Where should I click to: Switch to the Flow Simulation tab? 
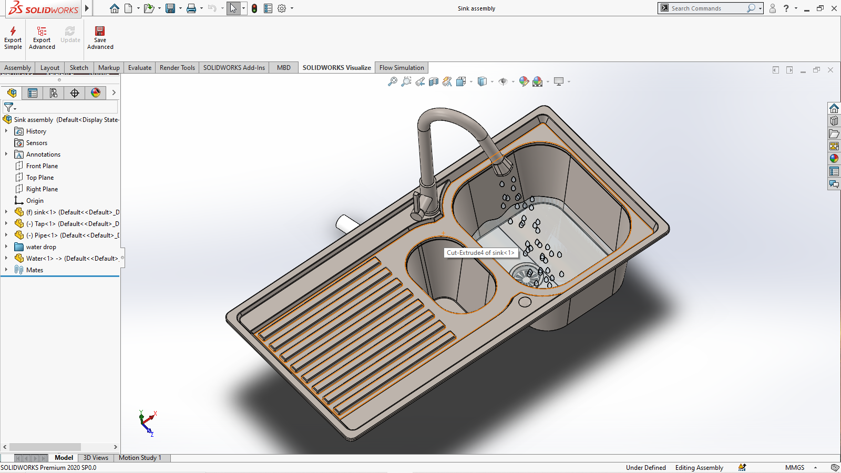pos(402,67)
